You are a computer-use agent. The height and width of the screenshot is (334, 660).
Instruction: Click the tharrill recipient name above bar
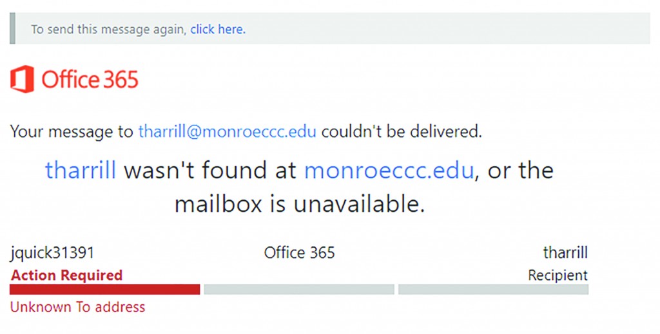pyautogui.click(x=565, y=252)
